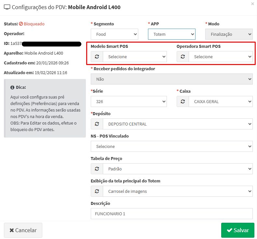Open NS - POS Vinculado dropdown
This screenshot has height=239, width=257.
click(171, 146)
